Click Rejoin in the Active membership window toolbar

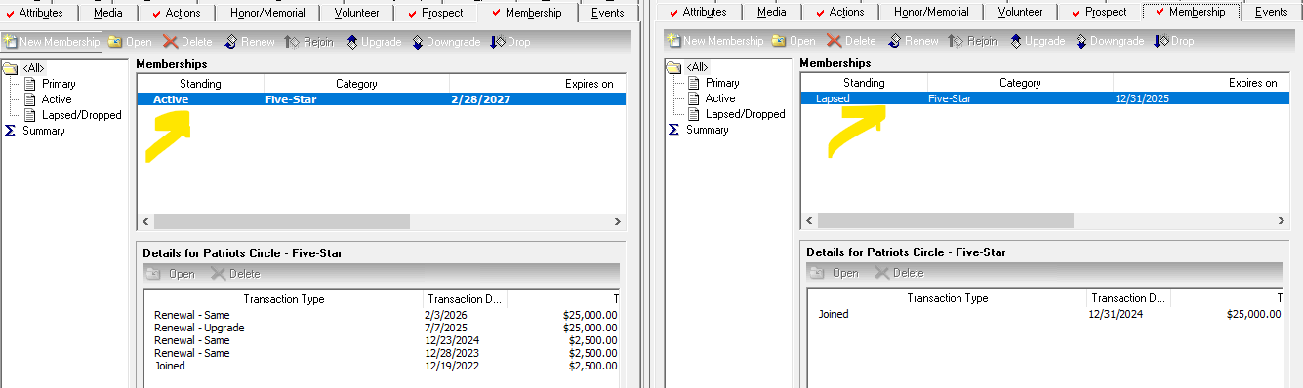(309, 42)
